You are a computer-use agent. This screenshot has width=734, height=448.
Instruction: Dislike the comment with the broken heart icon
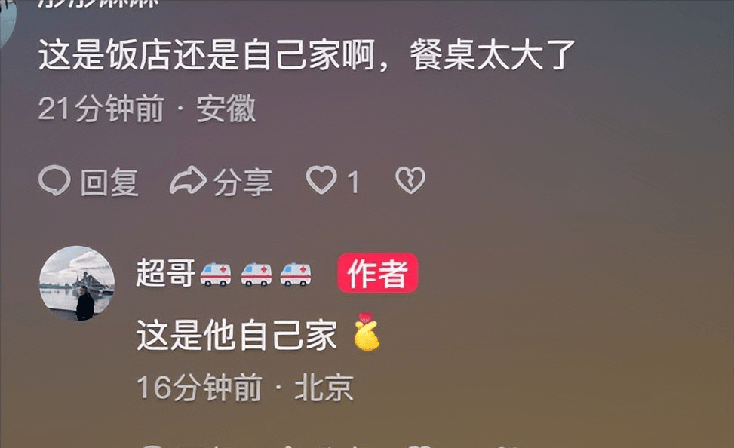[410, 180]
